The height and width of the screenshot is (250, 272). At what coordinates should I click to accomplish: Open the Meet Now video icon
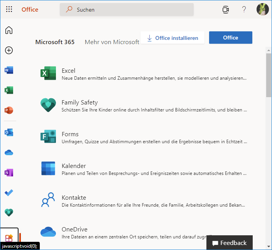pyautogui.click(x=225, y=10)
